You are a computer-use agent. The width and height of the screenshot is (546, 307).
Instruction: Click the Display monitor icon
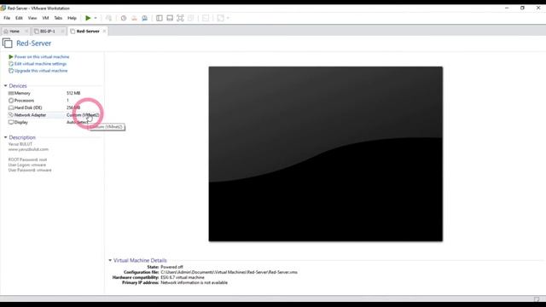coord(11,122)
